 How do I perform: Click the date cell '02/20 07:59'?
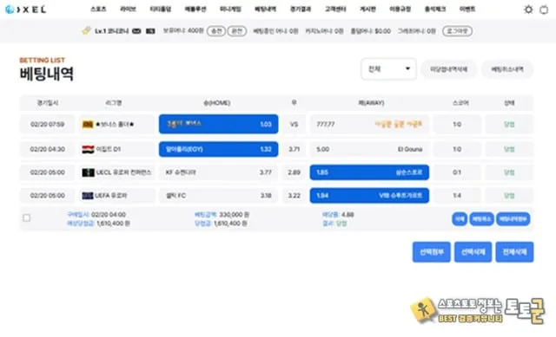tap(48, 125)
